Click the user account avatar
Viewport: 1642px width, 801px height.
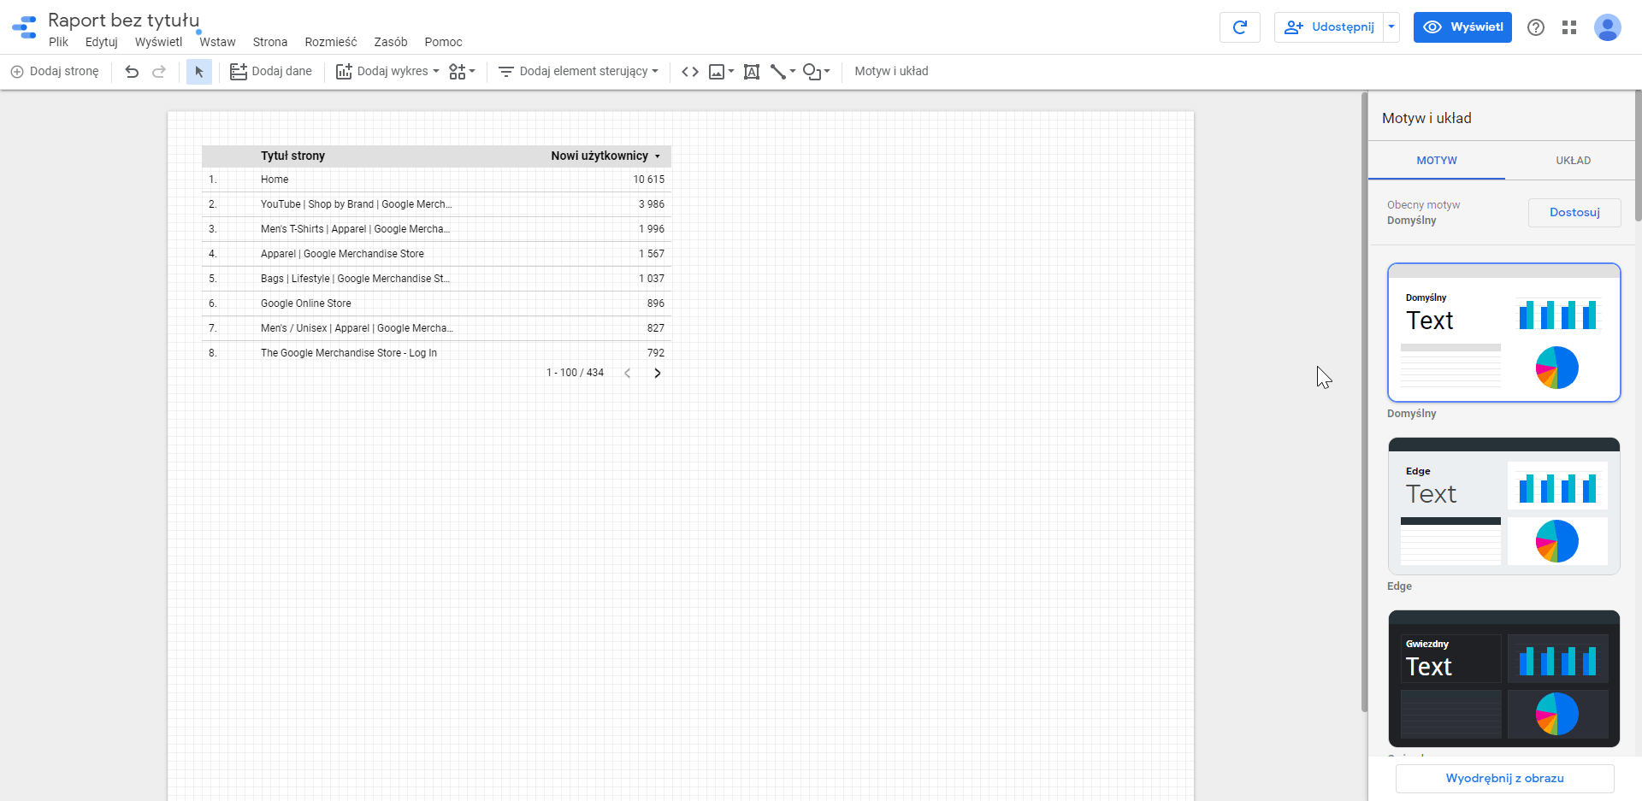tap(1608, 27)
